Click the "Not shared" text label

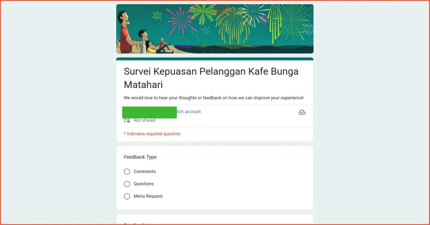144,120
